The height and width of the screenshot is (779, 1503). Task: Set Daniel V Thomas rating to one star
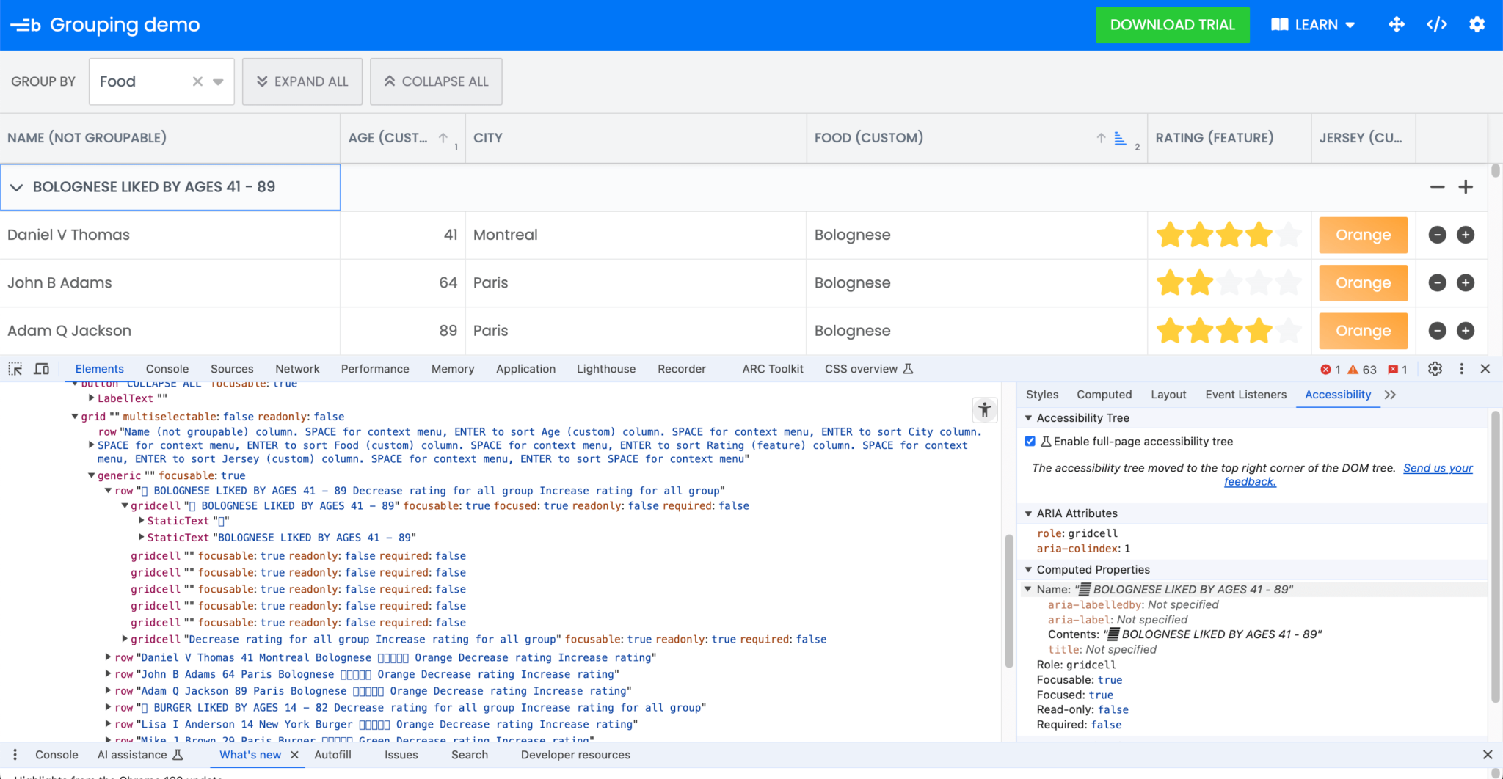tap(1171, 235)
